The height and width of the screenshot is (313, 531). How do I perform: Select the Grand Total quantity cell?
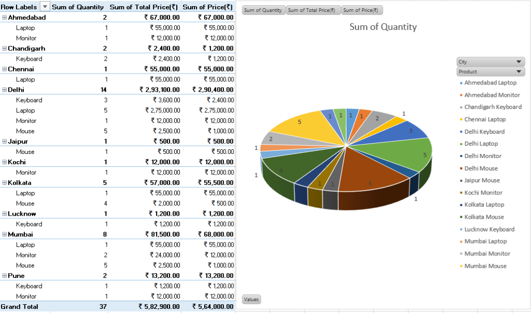tap(103, 307)
